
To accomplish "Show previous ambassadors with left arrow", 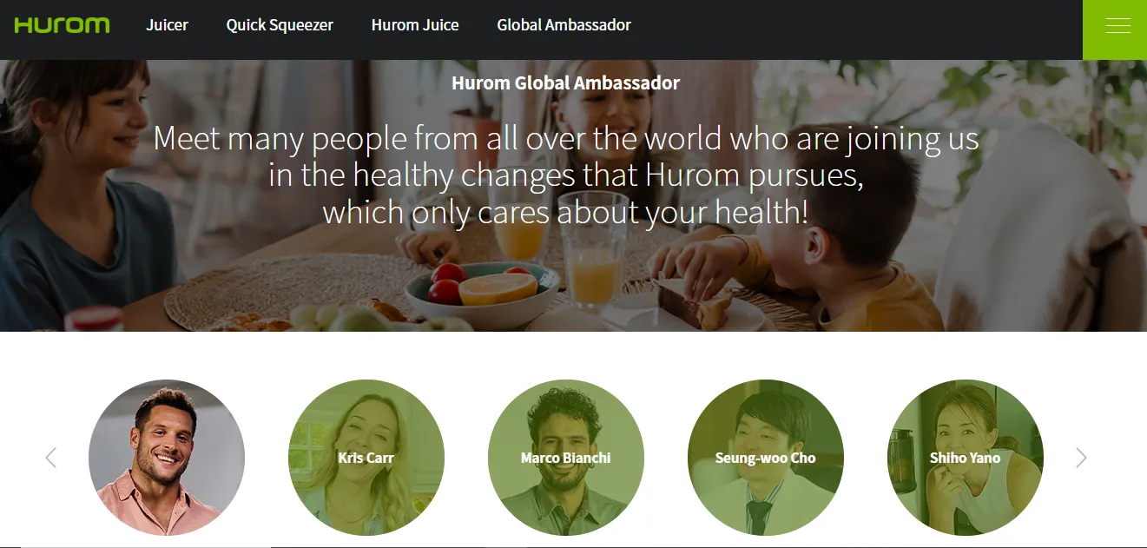I will tap(50, 458).
